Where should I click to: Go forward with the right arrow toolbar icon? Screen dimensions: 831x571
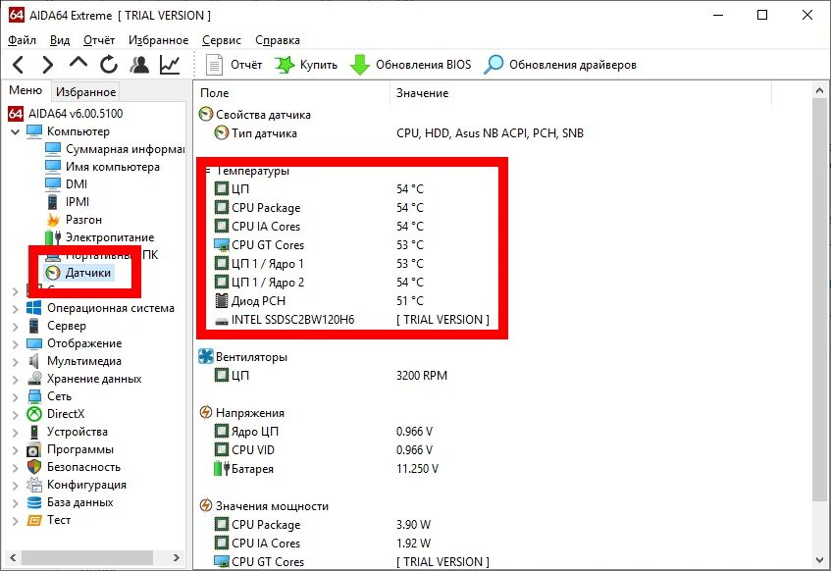click(48, 65)
